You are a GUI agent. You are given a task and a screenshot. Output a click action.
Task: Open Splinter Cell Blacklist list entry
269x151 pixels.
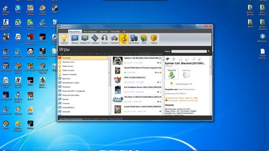[137, 60]
